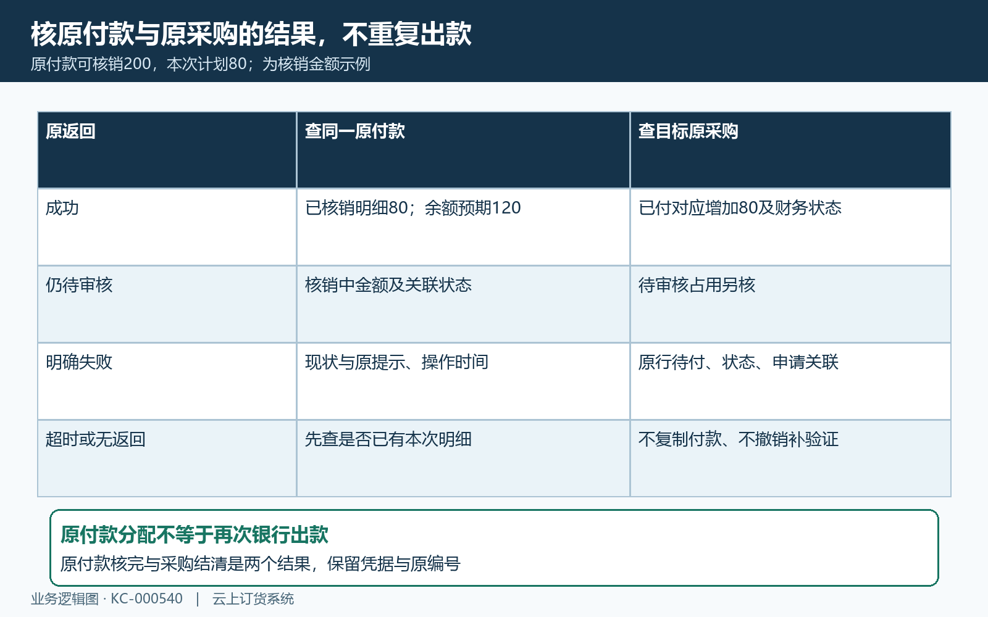
Task: Click the footer label "云上订货系统"
Action: [253, 598]
